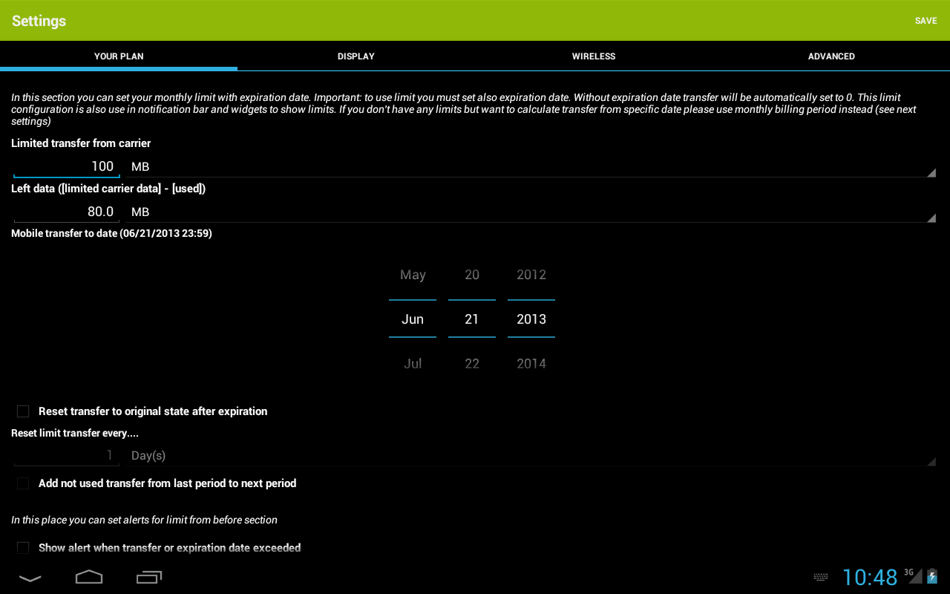The width and height of the screenshot is (950, 594).
Task: Tap the keyboard icon in status bar
Action: coord(821,577)
